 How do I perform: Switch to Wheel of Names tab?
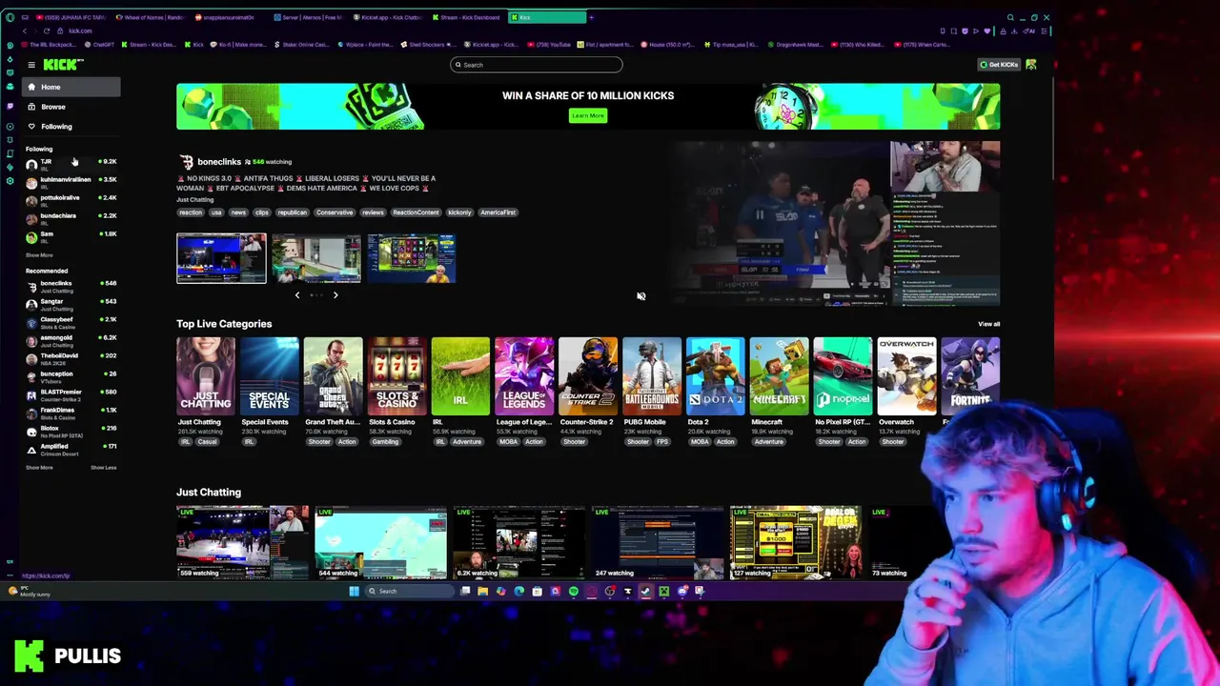coord(151,17)
